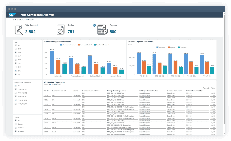
Task: Toggle the FTO_JP_001 checkbox
Action: [x=15, y=100]
